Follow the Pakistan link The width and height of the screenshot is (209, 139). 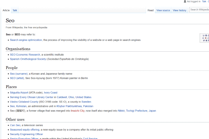pyautogui.click(x=88, y=106)
